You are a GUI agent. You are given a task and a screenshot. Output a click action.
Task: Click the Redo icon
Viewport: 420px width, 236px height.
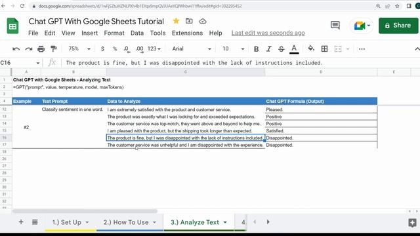(29, 49)
